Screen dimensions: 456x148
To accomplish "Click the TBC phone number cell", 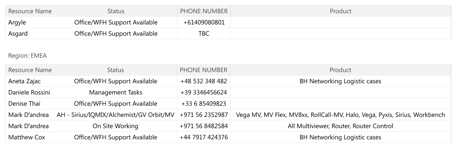I will 204,34.
